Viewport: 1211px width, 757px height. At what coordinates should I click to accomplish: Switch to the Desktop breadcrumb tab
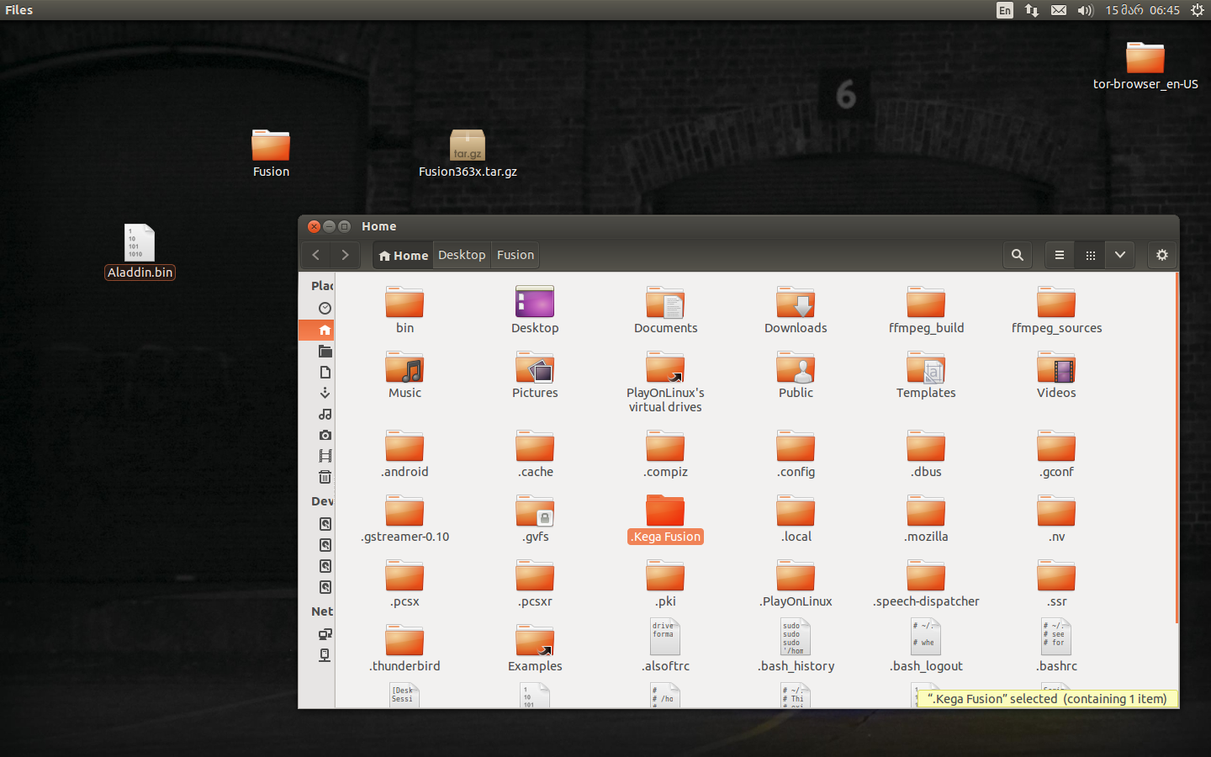462,255
